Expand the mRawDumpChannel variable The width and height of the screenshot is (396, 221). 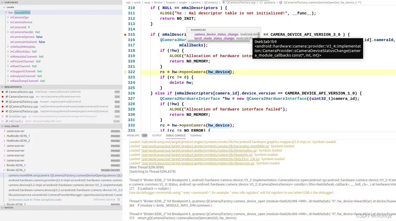point(8,81)
